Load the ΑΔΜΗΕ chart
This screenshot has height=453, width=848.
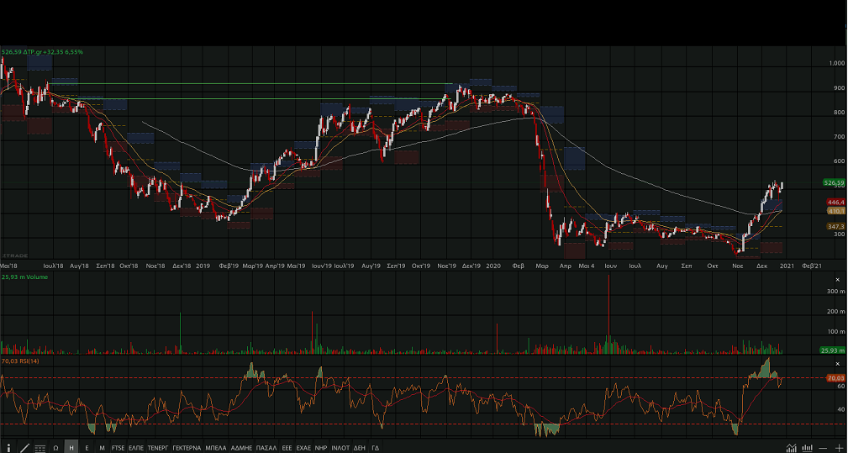pos(241,448)
